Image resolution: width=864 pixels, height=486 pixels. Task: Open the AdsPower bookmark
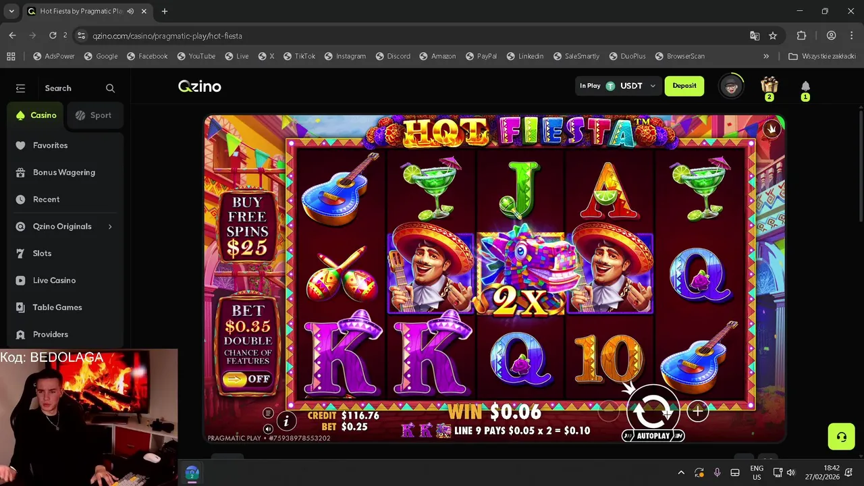point(54,56)
